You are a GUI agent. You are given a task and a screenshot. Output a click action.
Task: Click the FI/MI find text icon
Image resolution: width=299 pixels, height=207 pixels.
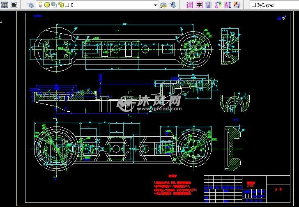(x=208, y=5)
